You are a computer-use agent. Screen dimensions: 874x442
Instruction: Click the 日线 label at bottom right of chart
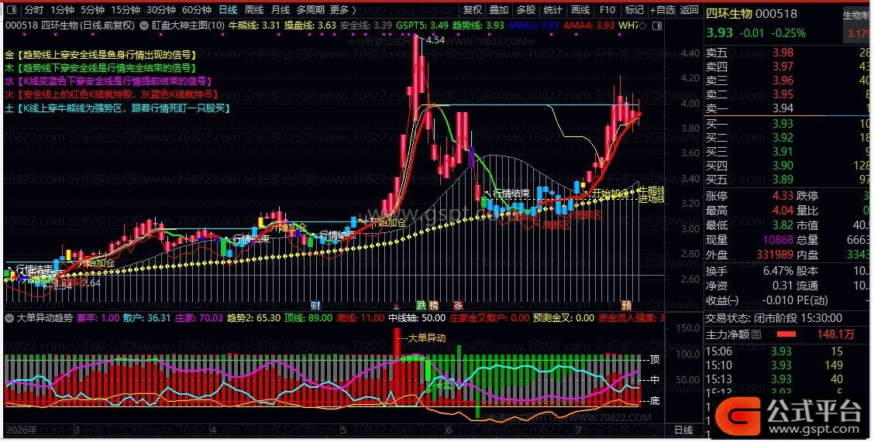point(683,430)
